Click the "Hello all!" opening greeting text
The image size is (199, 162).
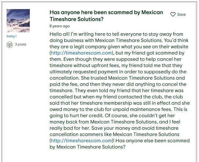[x=61, y=34]
